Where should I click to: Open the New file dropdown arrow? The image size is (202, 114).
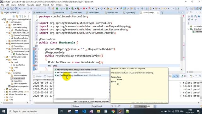(x=5, y=9)
